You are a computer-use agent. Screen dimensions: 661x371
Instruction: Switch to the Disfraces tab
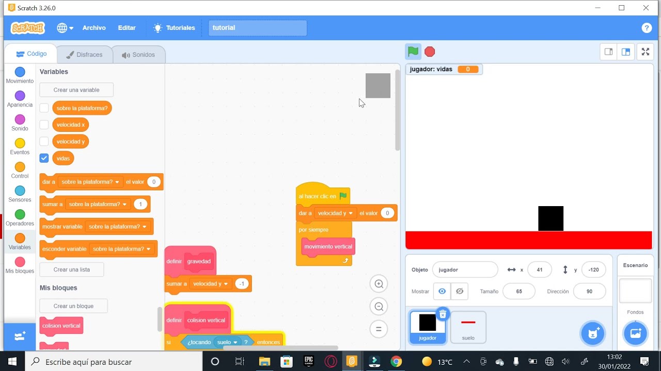click(85, 55)
